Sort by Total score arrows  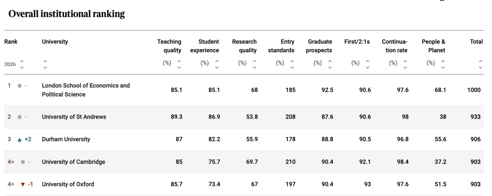pyautogui.click(x=481, y=64)
